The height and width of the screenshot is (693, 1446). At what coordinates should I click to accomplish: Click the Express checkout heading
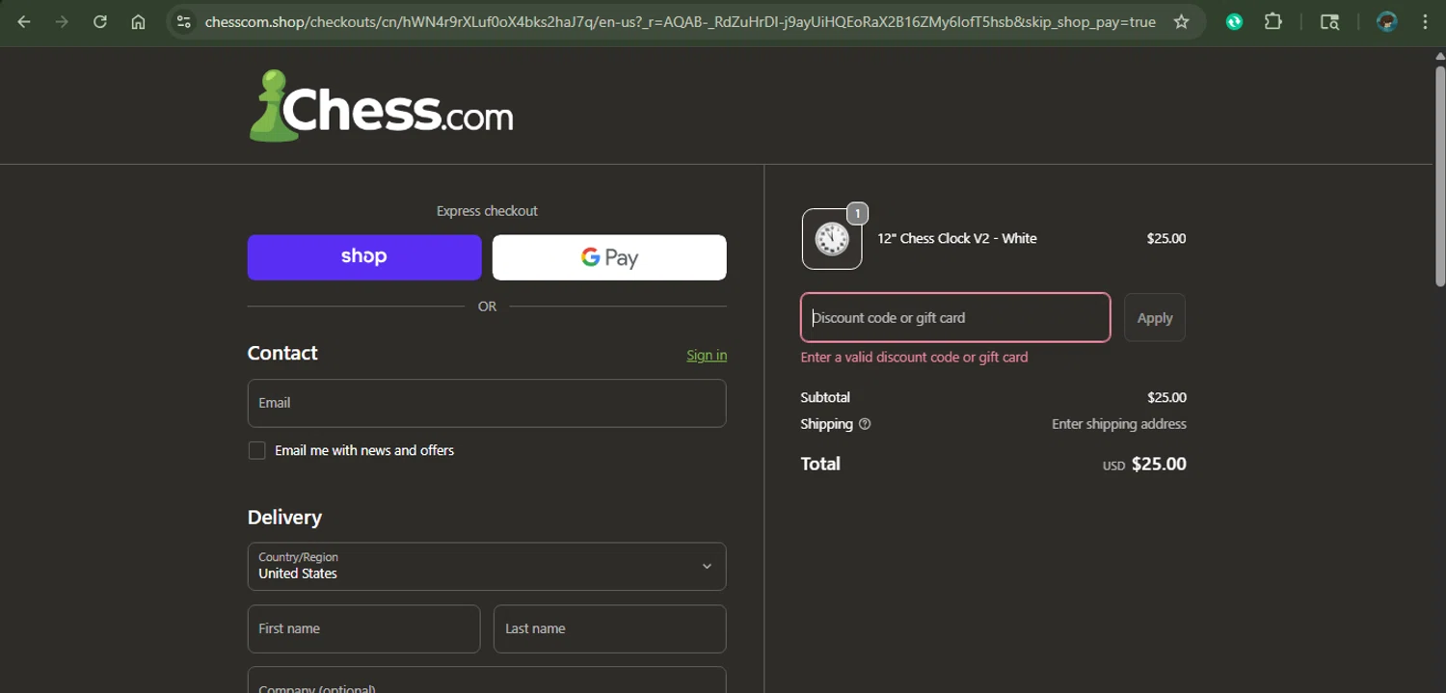[487, 211]
